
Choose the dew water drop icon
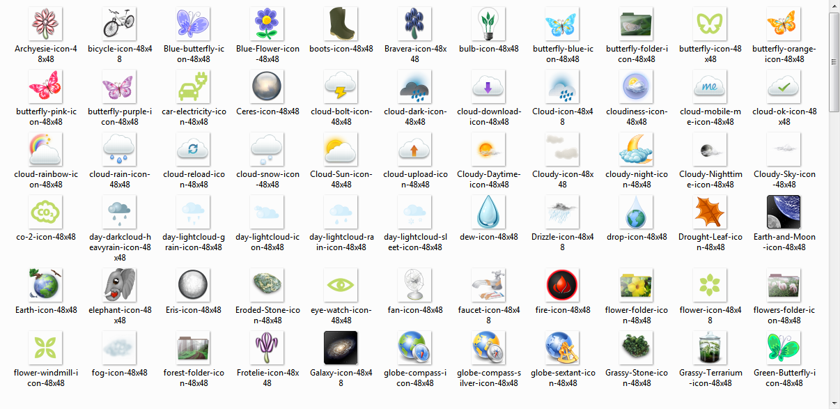pos(489,213)
